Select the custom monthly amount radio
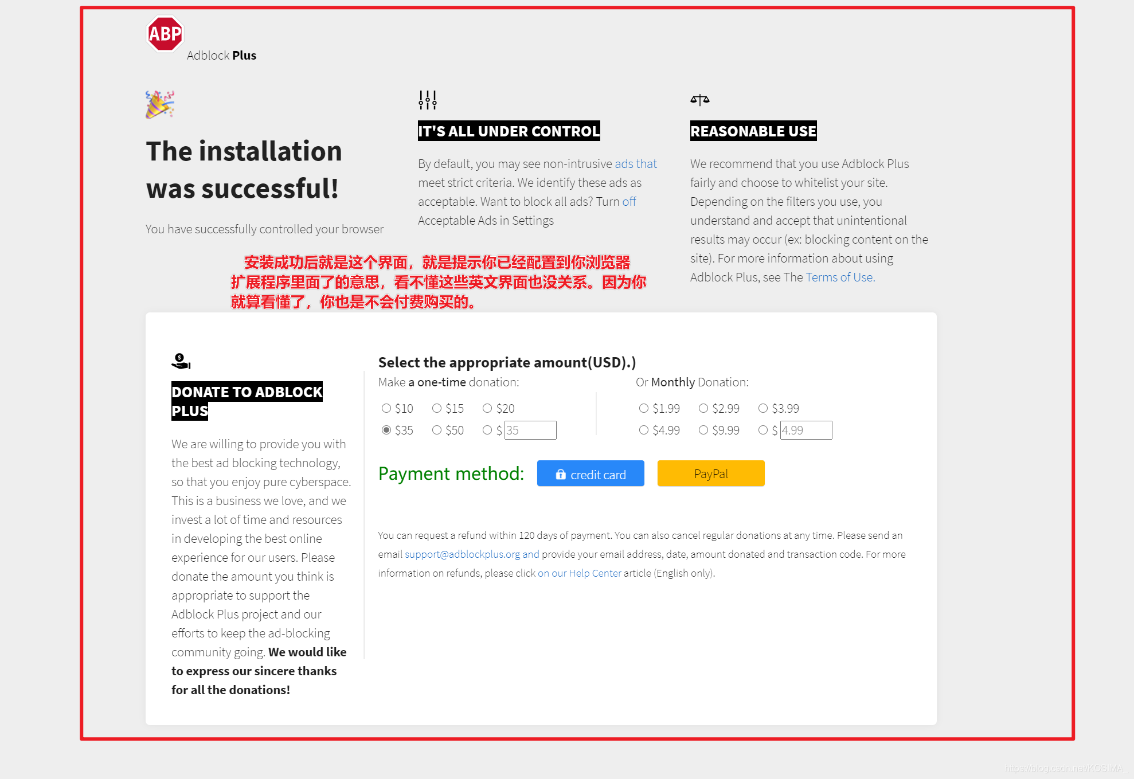Screen dimensions: 1134x779 [763, 430]
